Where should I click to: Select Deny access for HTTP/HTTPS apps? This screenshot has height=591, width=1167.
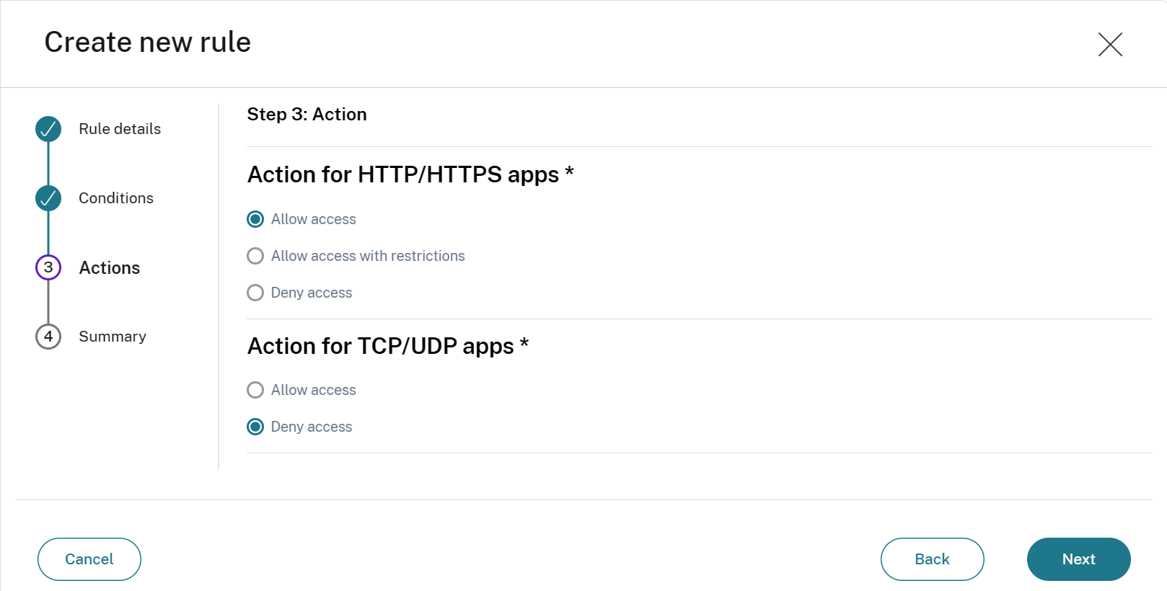[255, 293]
